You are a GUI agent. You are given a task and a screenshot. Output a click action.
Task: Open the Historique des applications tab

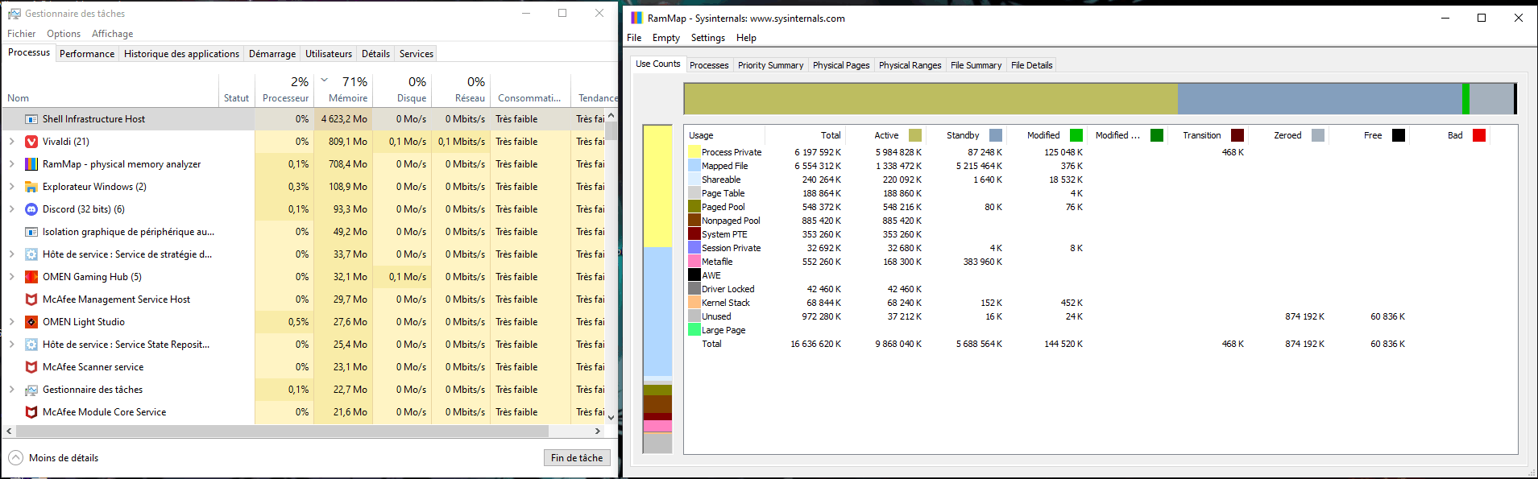181,54
